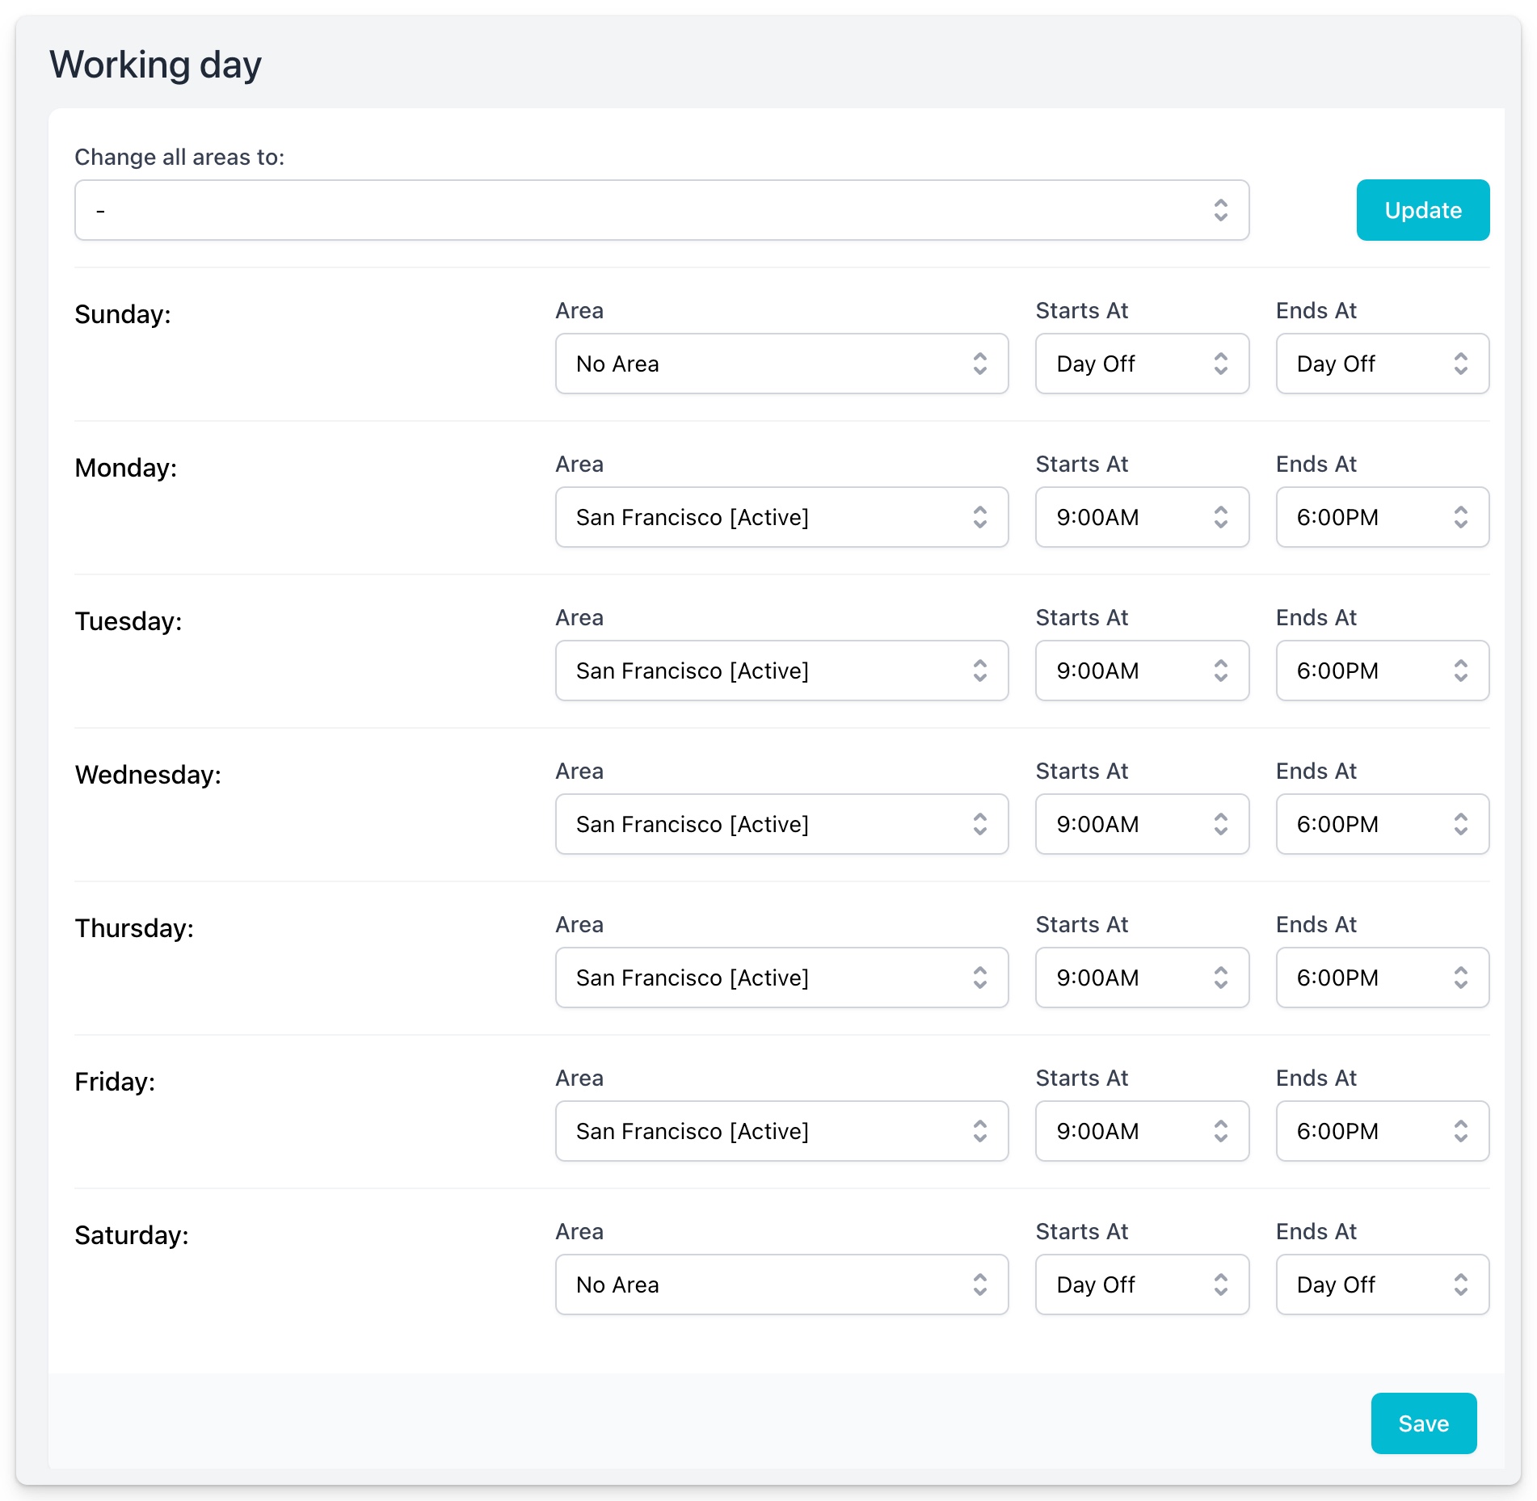Change Monday's Ends At time

1382,517
